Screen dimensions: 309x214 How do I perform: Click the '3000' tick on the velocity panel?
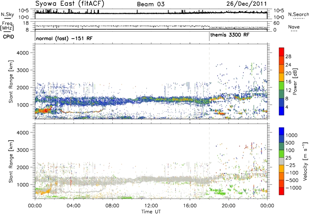pyautogui.click(x=22, y=150)
